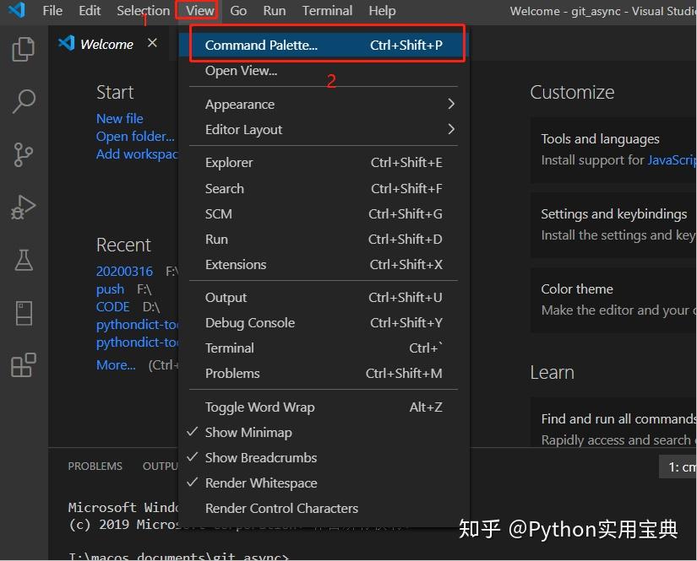The image size is (697, 561).
Task: Switch to the PROBLEMS tab
Action: pyautogui.click(x=95, y=466)
